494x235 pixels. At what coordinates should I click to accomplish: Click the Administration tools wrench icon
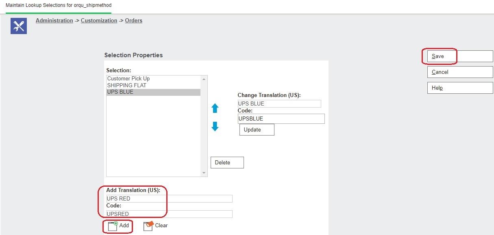pyautogui.click(x=19, y=26)
